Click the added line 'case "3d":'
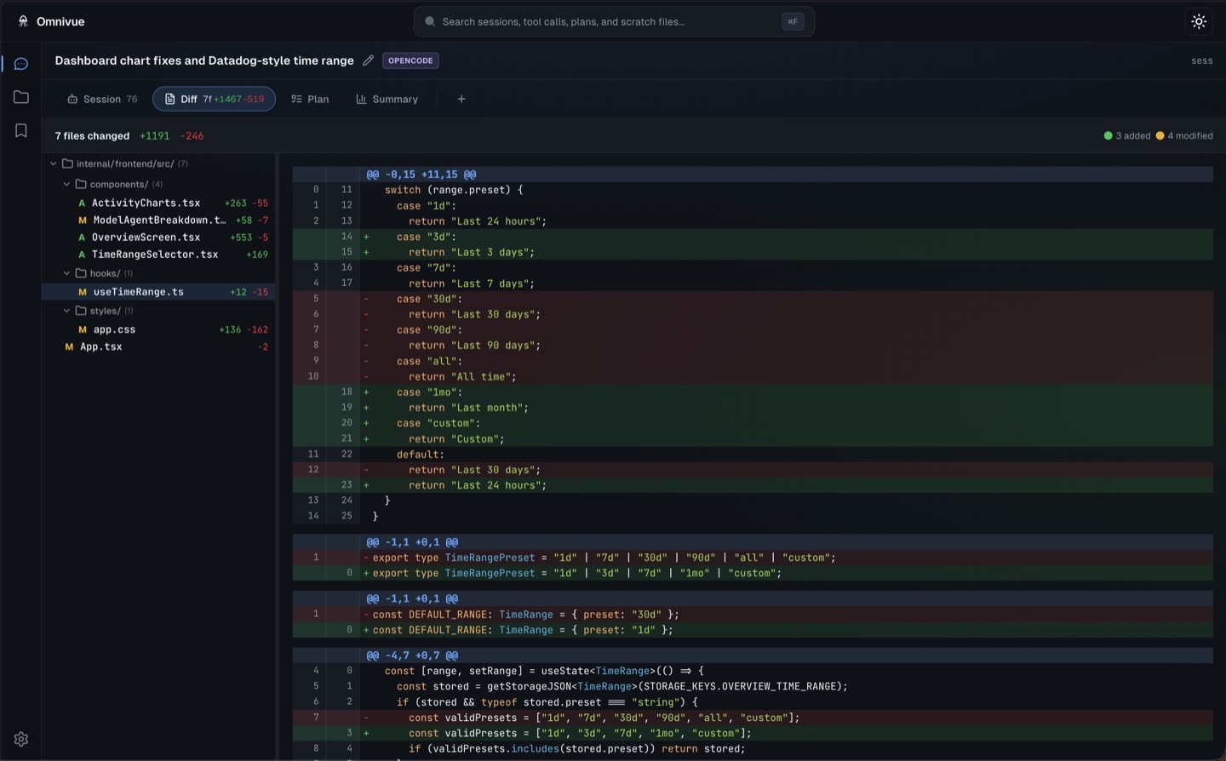The height and width of the screenshot is (761, 1226). click(753, 237)
